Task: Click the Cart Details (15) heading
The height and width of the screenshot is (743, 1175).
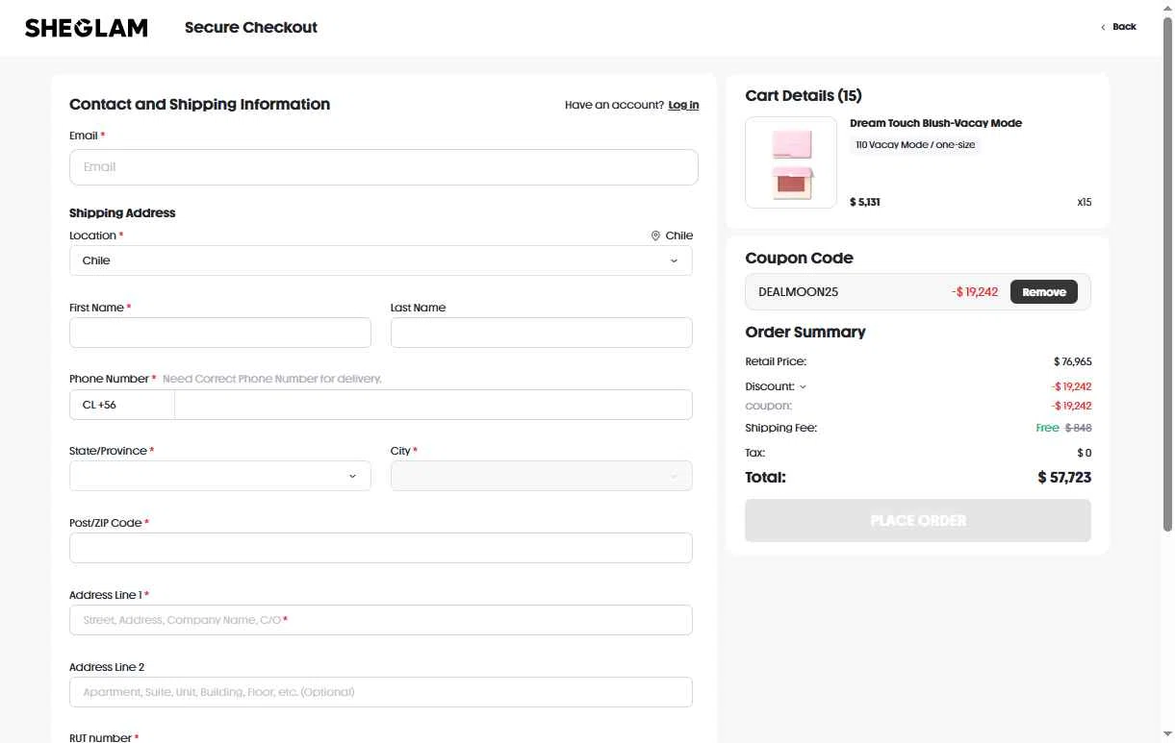Action: coord(804,95)
